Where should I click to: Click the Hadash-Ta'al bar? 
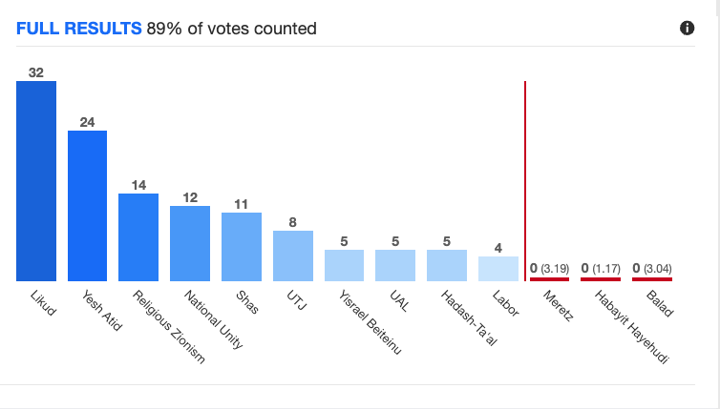pyautogui.click(x=447, y=265)
